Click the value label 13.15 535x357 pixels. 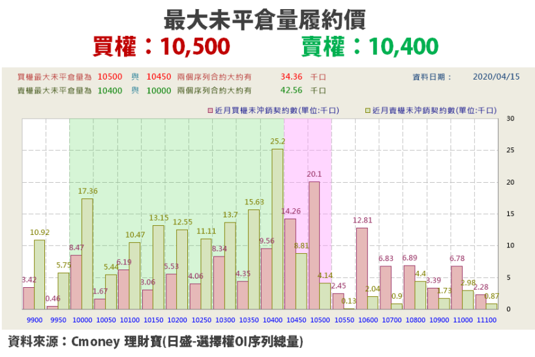159,218
